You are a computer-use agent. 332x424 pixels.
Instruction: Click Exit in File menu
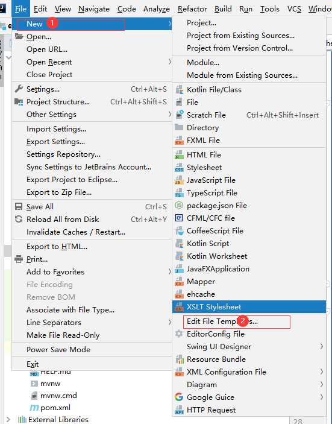(92, 364)
